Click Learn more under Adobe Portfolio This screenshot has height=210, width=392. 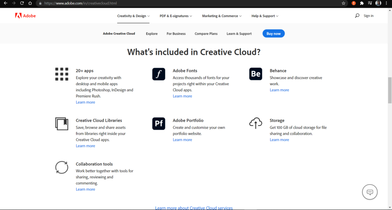click(x=182, y=140)
